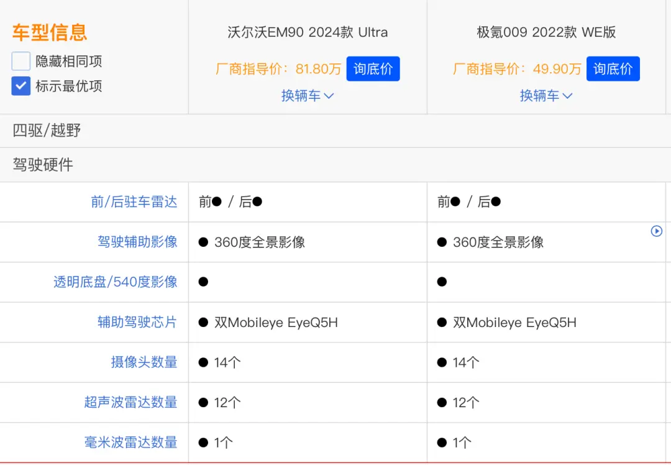This screenshot has height=465, width=671.
Task: Click the play icon in 驾驶辅助影像 row
Action: tap(657, 231)
